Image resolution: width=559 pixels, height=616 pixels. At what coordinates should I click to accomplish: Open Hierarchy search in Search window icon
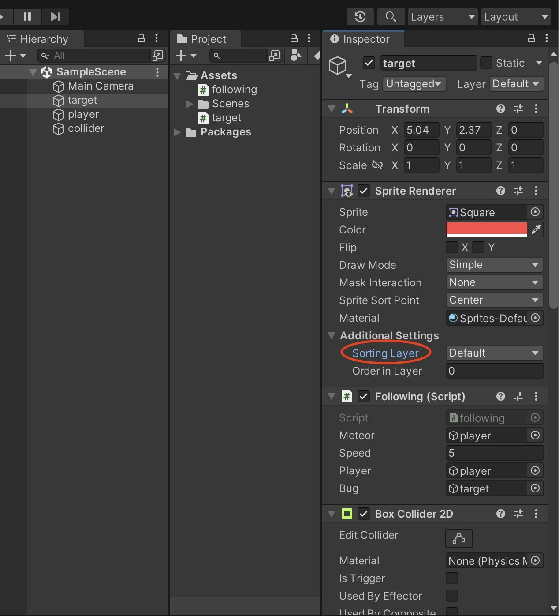point(157,56)
